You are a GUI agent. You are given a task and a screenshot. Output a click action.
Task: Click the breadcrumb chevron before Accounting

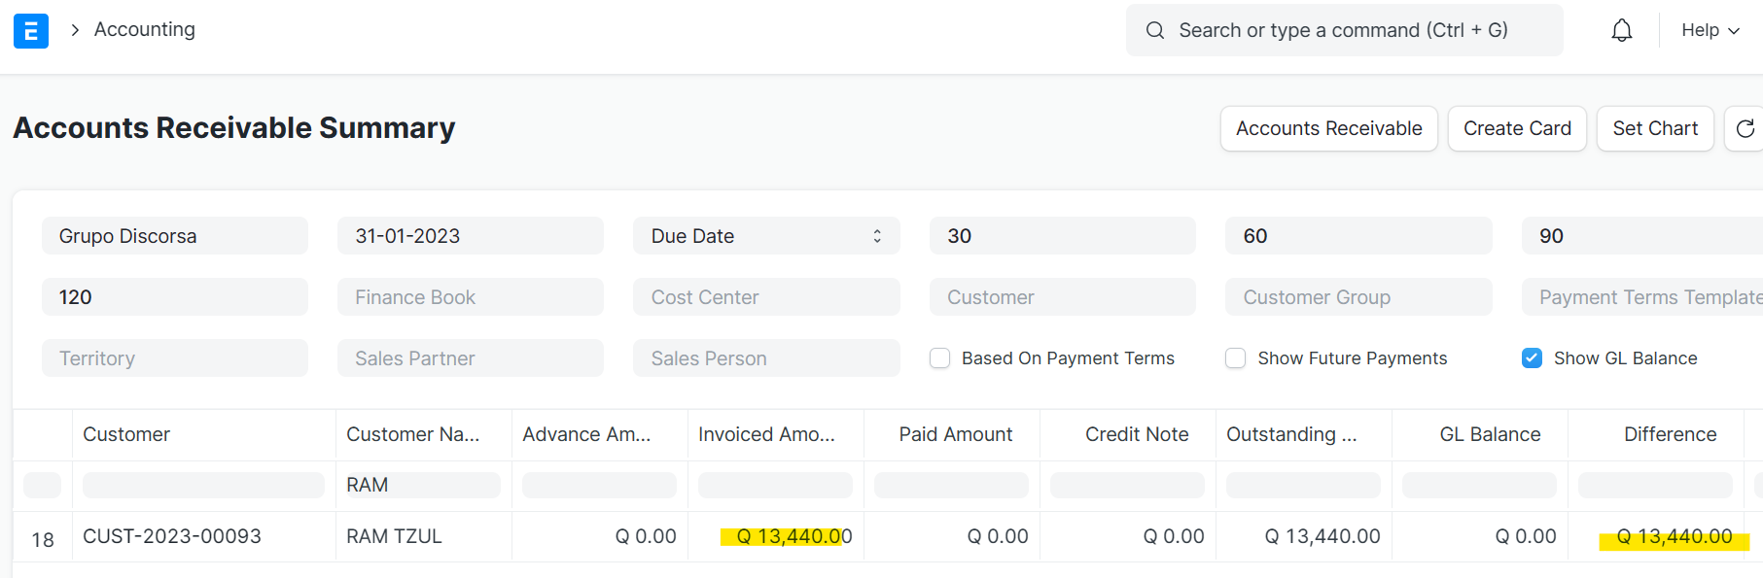point(75,30)
